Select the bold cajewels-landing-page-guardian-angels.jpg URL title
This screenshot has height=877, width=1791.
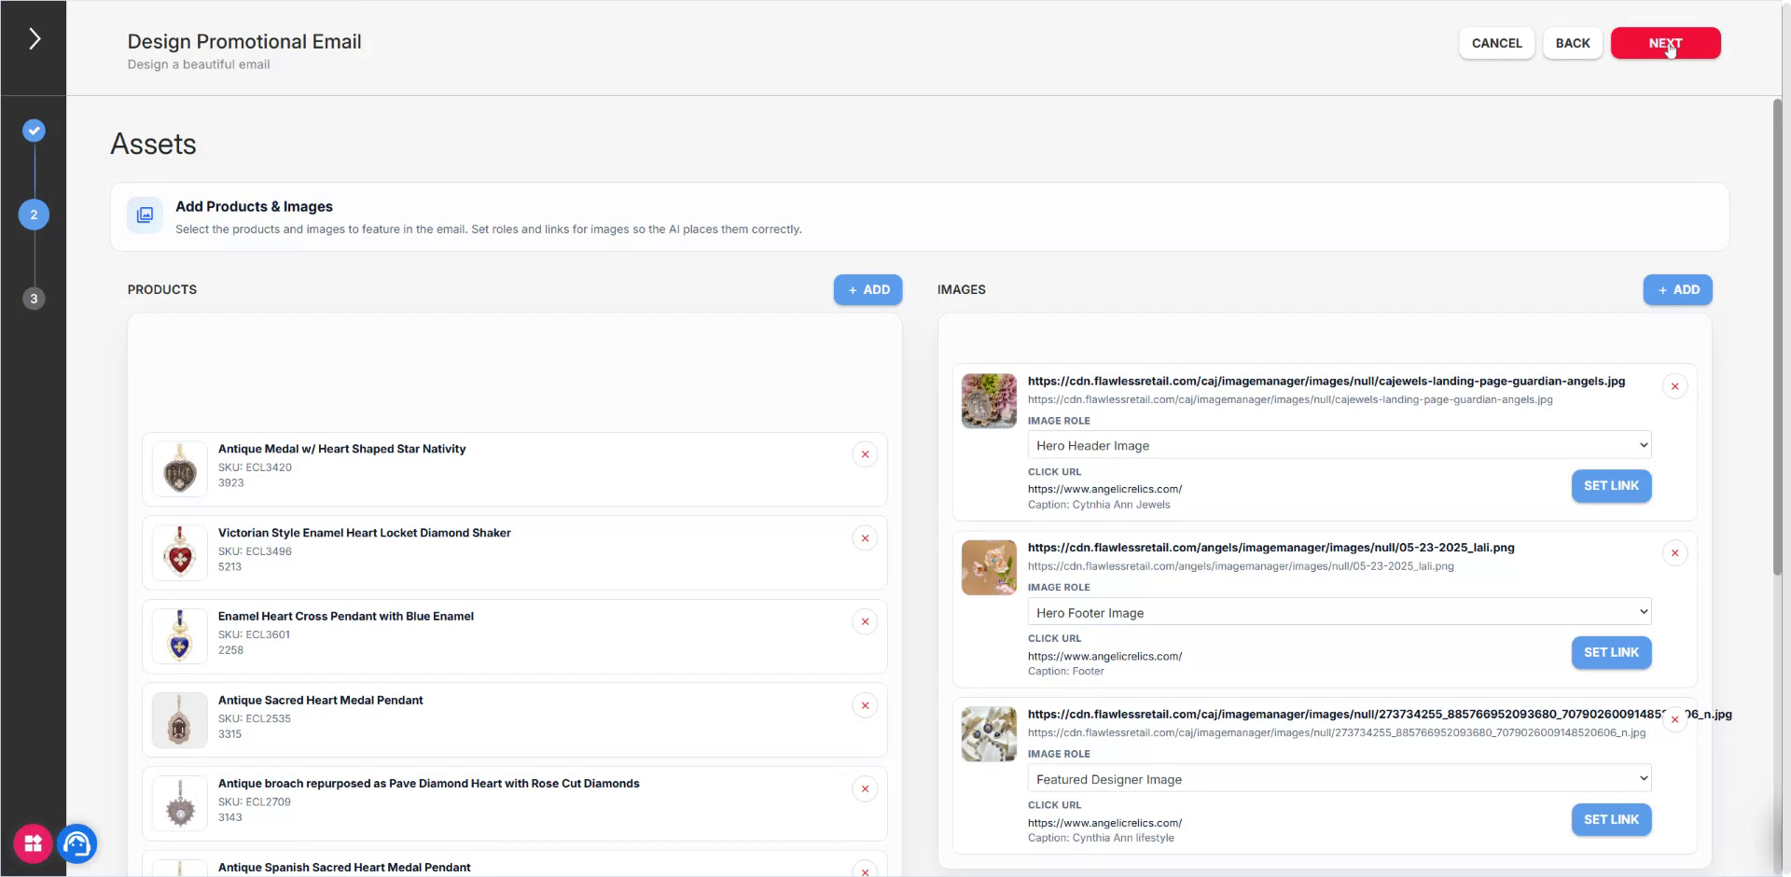pyautogui.click(x=1326, y=382)
